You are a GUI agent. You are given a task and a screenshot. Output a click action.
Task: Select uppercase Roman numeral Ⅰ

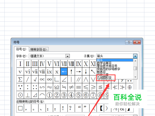[20, 64]
